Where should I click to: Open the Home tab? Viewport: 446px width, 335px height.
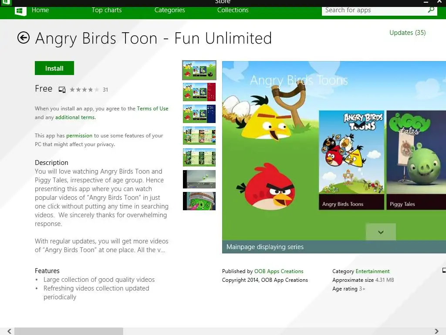point(40,10)
